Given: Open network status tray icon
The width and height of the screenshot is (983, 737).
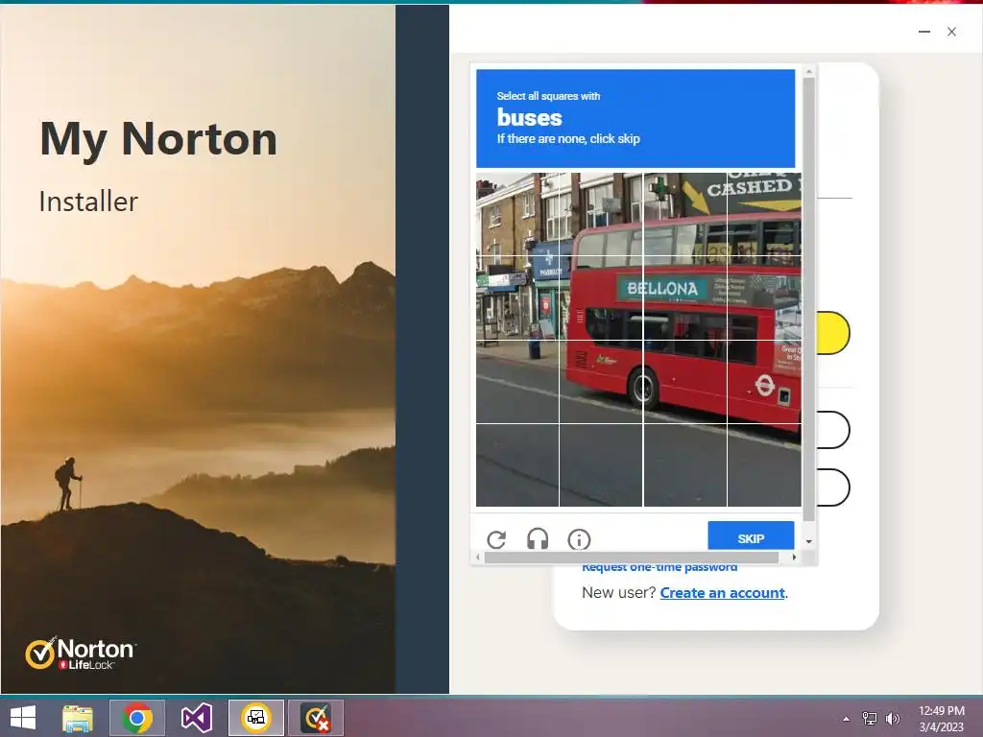Looking at the screenshot, I should pyautogui.click(x=870, y=719).
